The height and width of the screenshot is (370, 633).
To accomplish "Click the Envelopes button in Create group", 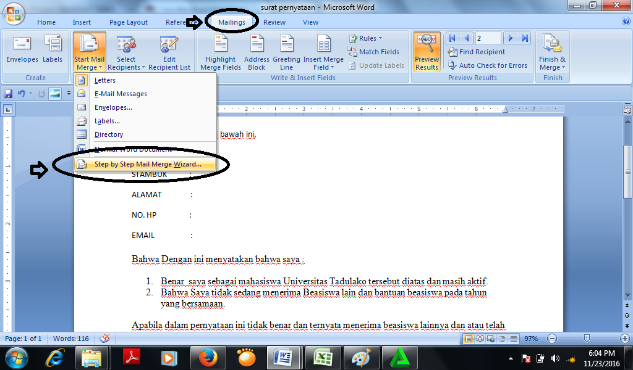I will (x=22, y=49).
